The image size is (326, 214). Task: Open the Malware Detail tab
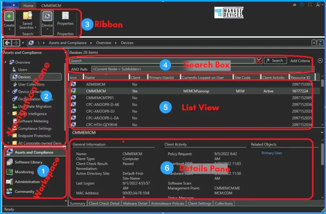pyautogui.click(x=136, y=204)
